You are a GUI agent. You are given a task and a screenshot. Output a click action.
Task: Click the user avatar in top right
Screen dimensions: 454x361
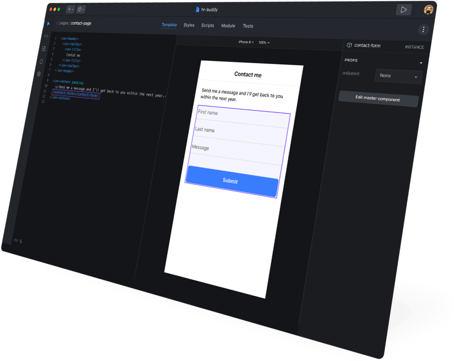(x=428, y=10)
